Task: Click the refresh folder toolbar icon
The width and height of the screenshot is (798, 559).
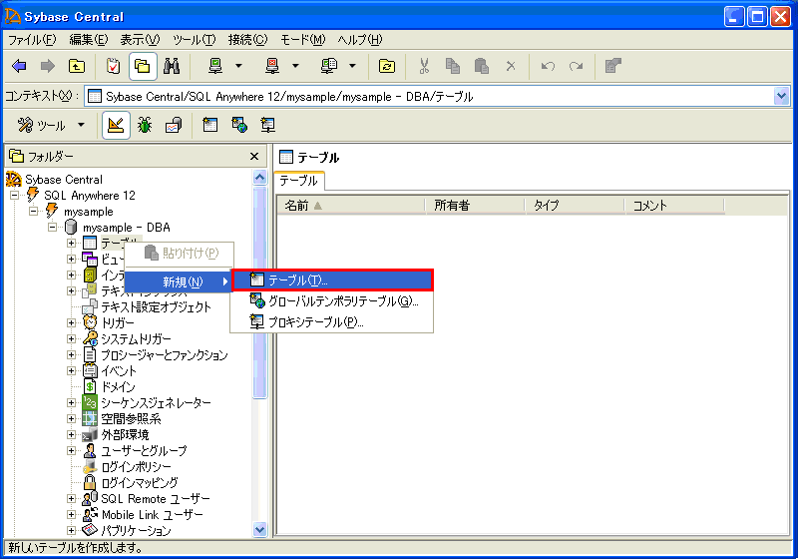Action: pos(387,67)
